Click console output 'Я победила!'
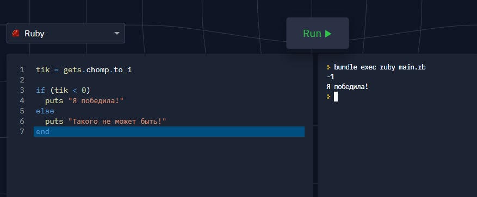477x197 pixels. click(x=348, y=87)
